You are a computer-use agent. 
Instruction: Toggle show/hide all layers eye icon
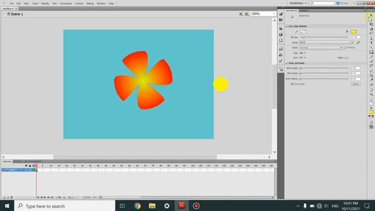click(x=26, y=165)
